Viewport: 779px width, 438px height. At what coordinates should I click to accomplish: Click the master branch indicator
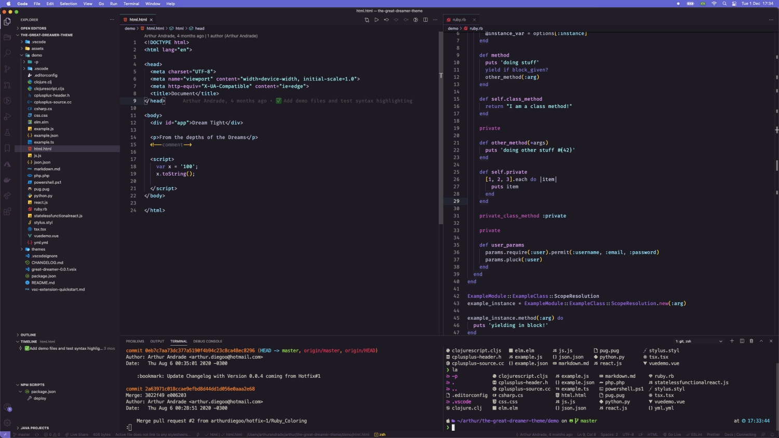tap(23, 435)
